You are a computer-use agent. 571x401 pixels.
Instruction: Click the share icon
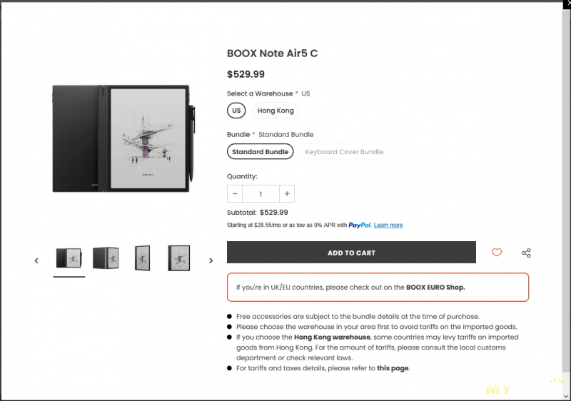click(x=526, y=253)
